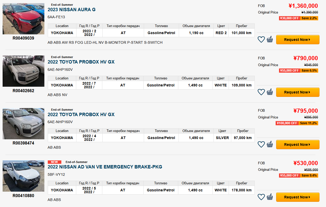Click the NEW badge on AD Van listing
Screen dimensions: 326x207
click(x=55, y=162)
